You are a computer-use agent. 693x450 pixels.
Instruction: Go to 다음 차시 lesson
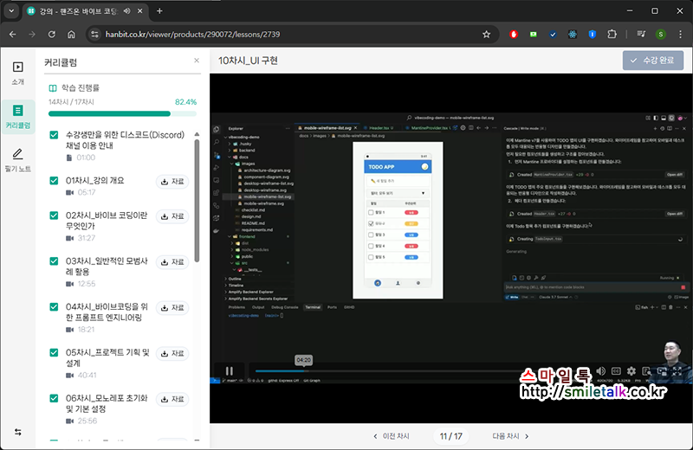point(491,436)
